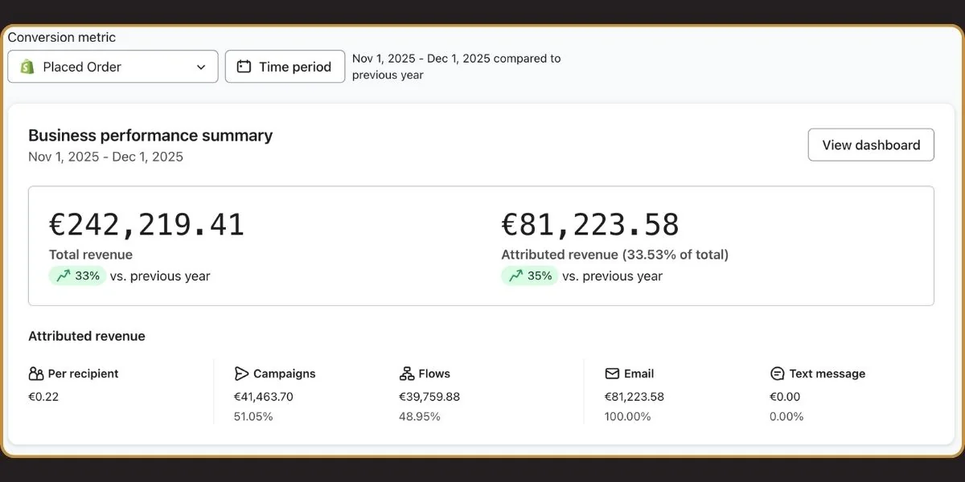Click the Shopify bag icon
This screenshot has width=965, height=482.
tap(27, 67)
